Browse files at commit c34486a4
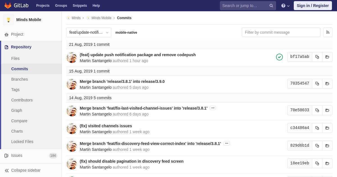Image resolution: width=337 pixels, height=177 pixels. [327, 128]
